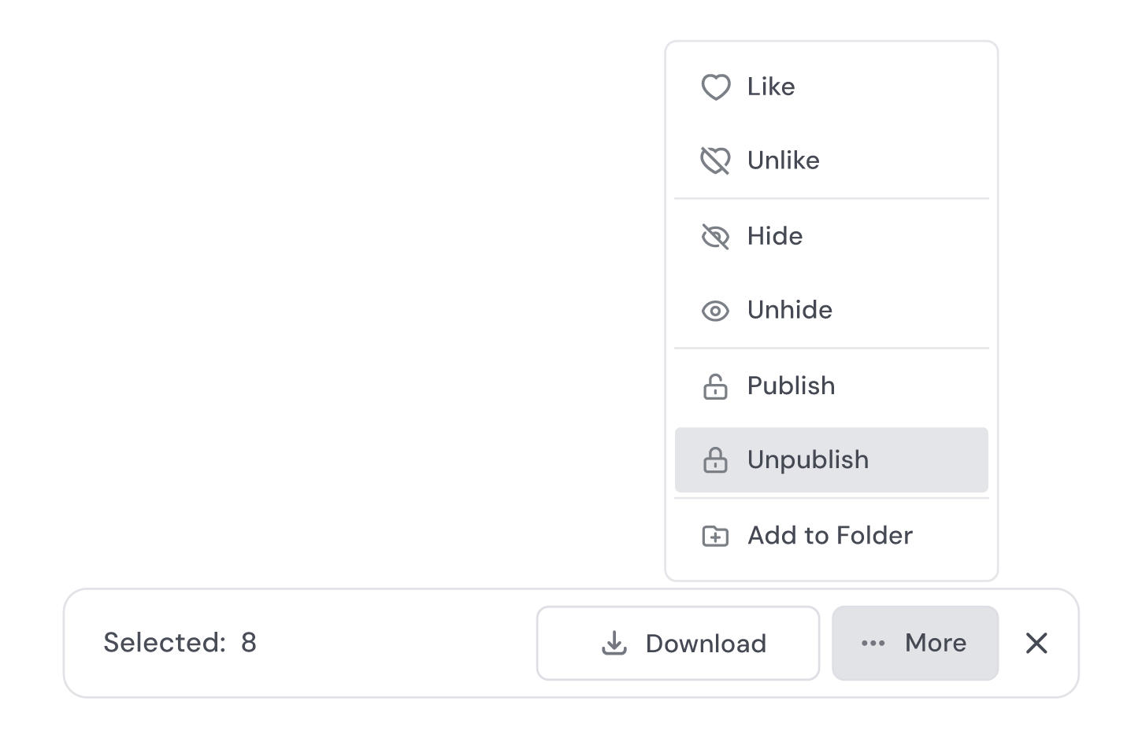Click the Download button
This screenshot has height=738, width=1142.
point(678,643)
